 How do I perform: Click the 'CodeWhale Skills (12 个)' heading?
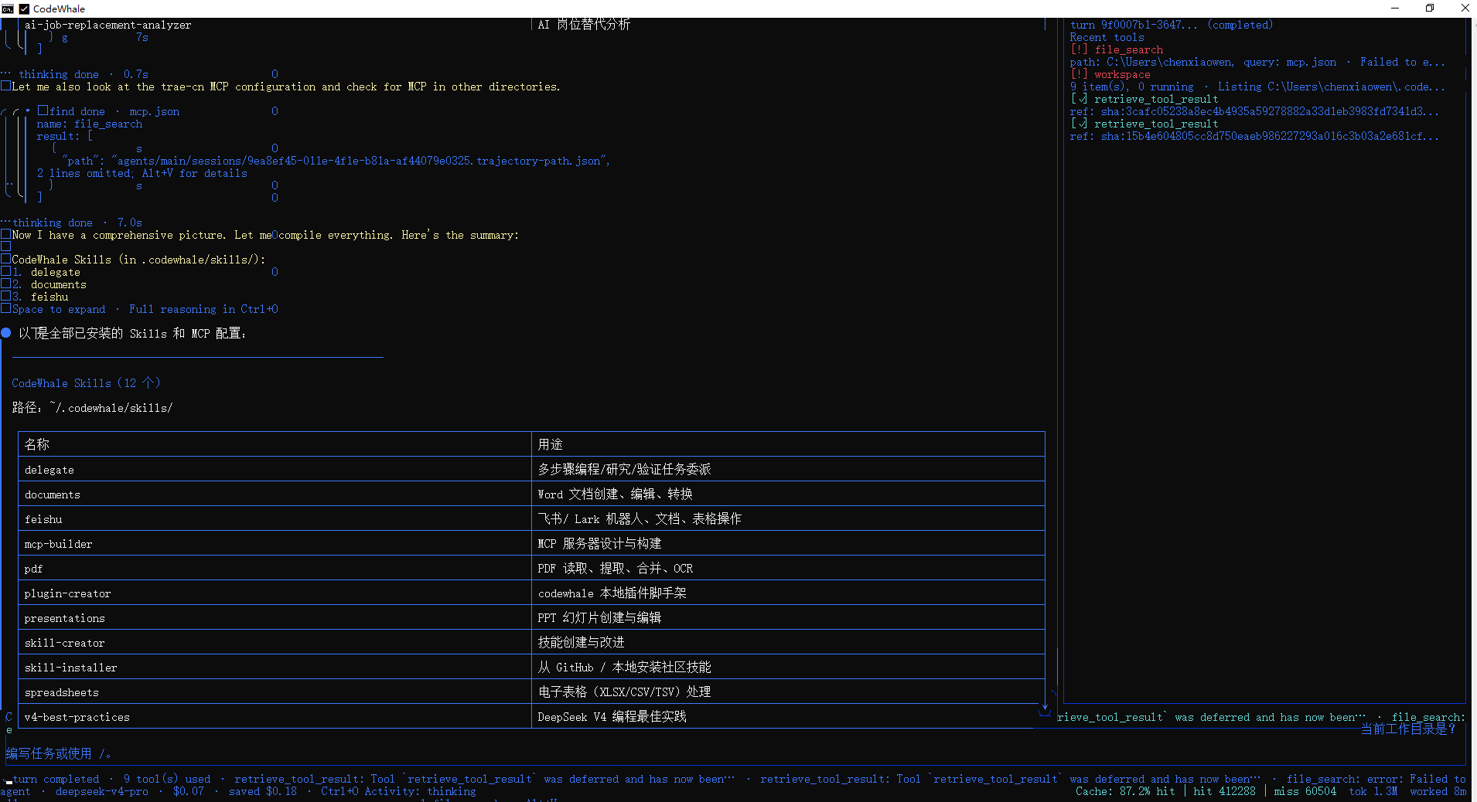tap(86, 383)
